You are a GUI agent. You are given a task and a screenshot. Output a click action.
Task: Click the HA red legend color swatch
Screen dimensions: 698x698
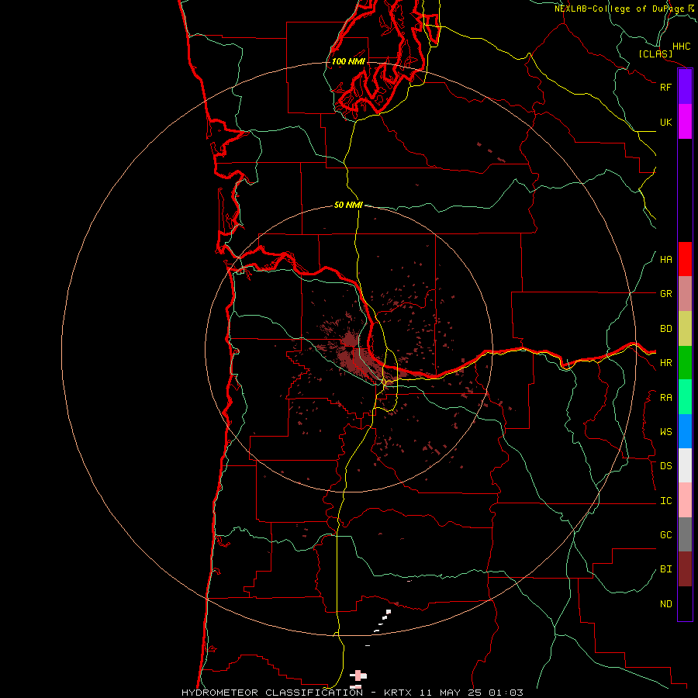(x=685, y=259)
